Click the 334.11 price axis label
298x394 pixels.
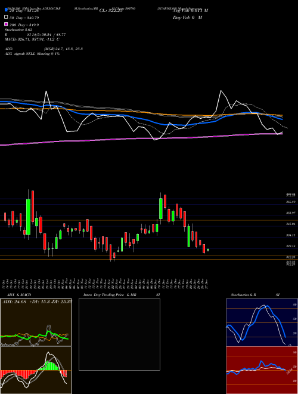291,235
